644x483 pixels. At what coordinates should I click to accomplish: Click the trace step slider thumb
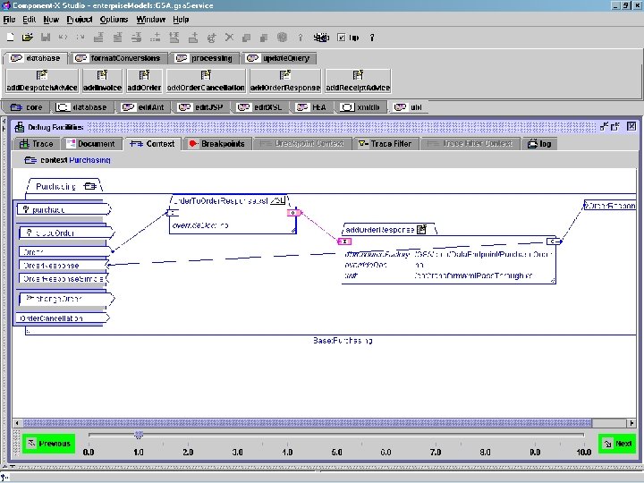[x=139, y=435]
